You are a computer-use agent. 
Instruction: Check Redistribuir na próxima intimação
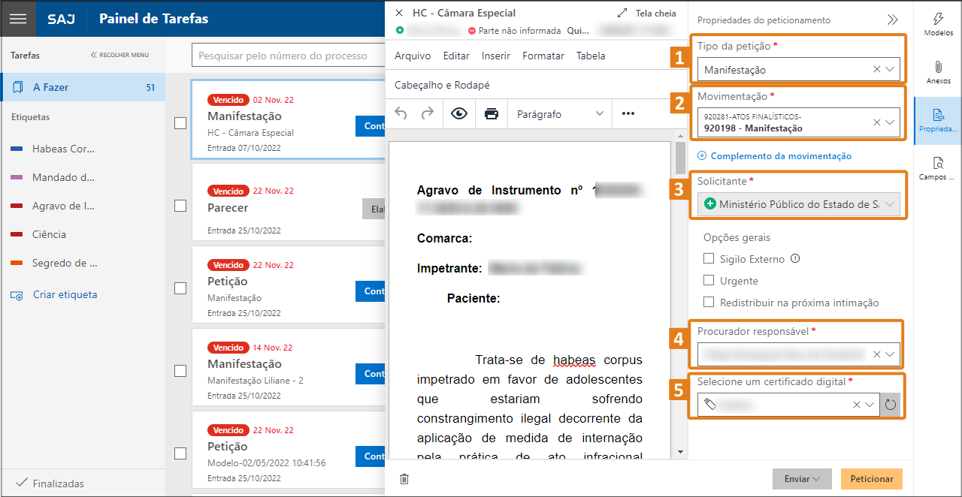[x=708, y=303]
